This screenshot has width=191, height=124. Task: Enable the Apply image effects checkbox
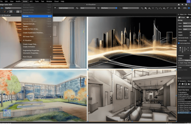tap(179, 63)
